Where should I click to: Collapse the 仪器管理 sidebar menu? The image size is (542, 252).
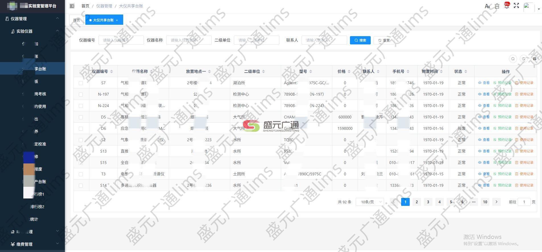tap(32, 19)
